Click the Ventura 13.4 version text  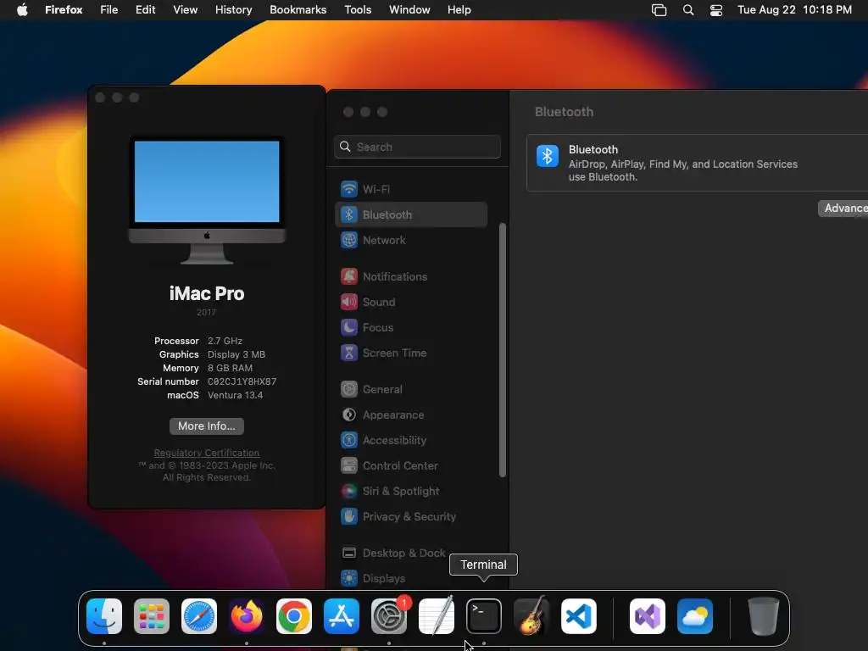point(236,395)
